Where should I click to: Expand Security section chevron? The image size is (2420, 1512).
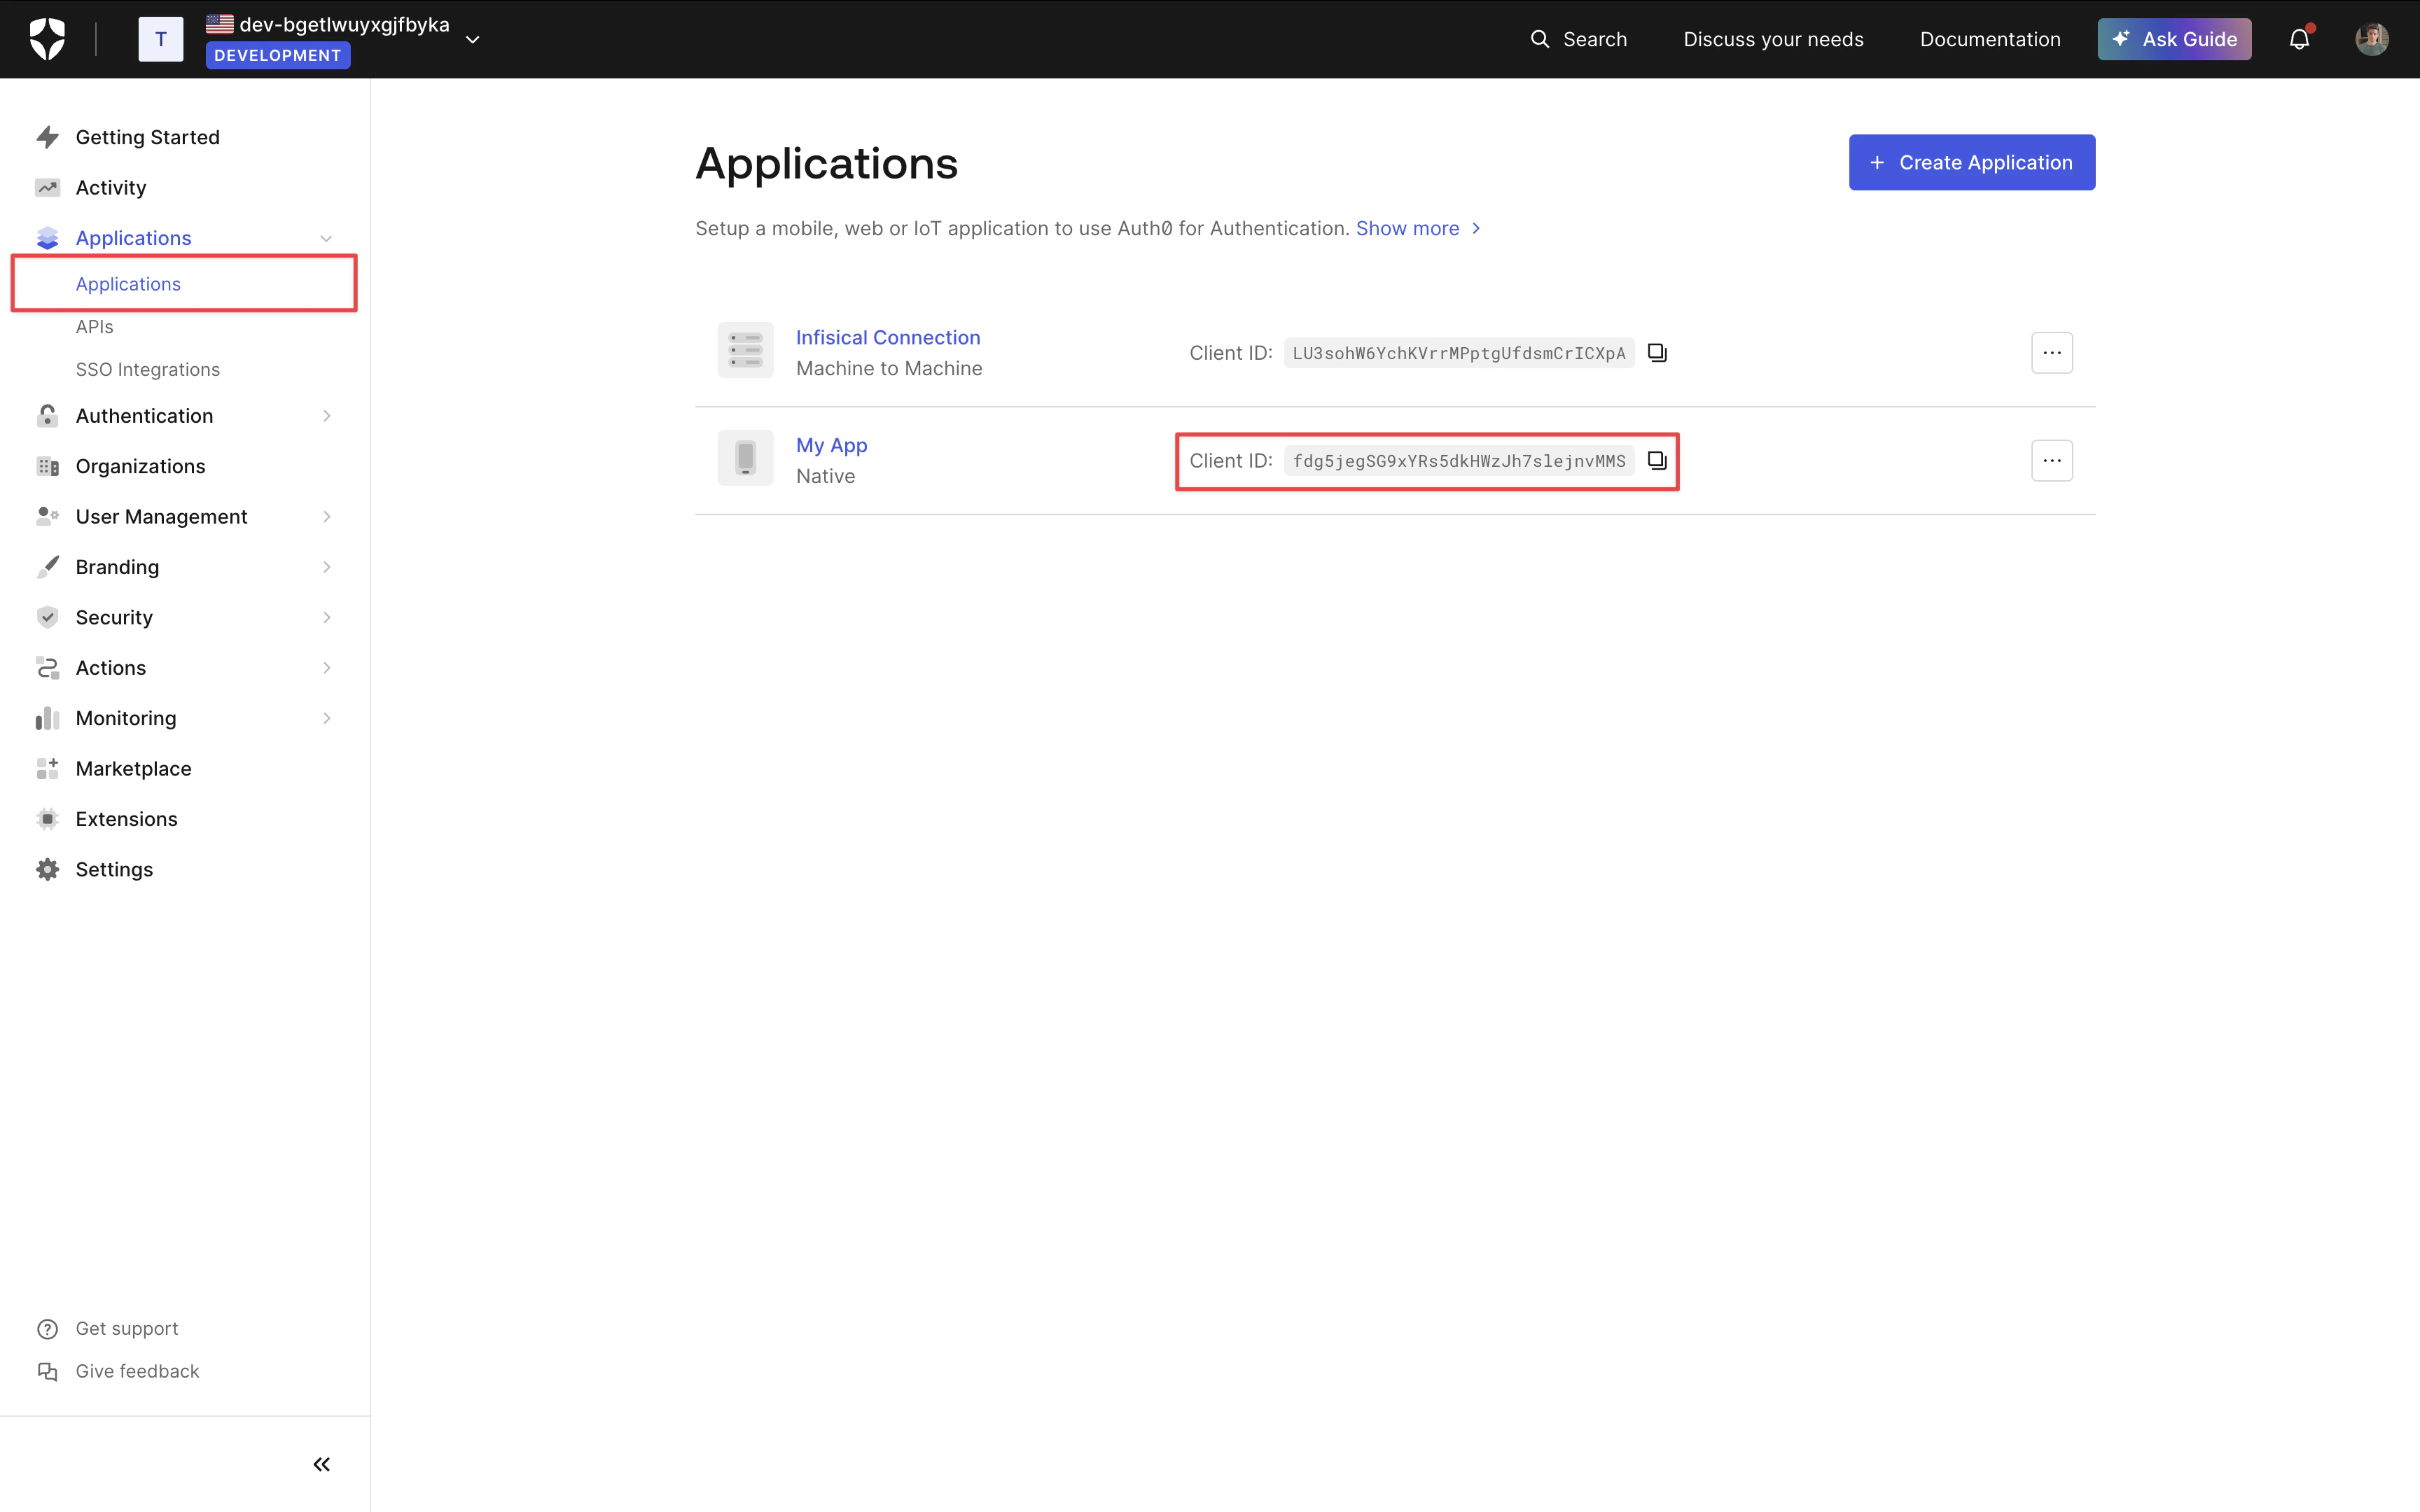pos(326,617)
